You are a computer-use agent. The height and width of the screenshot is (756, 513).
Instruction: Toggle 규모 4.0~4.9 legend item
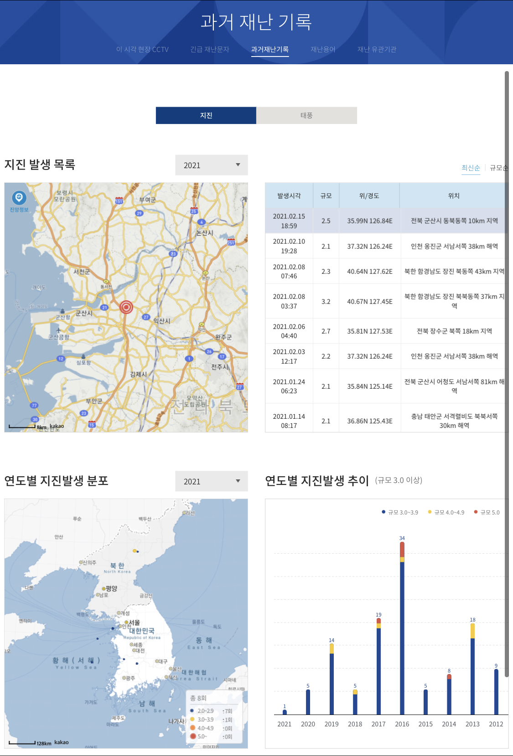click(446, 512)
